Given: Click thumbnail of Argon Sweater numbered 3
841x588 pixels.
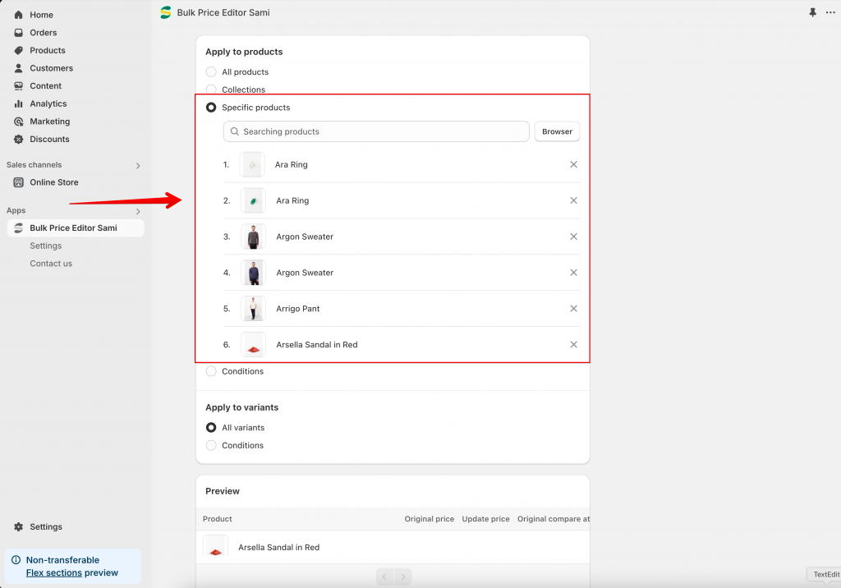Looking at the screenshot, I should pyautogui.click(x=253, y=237).
